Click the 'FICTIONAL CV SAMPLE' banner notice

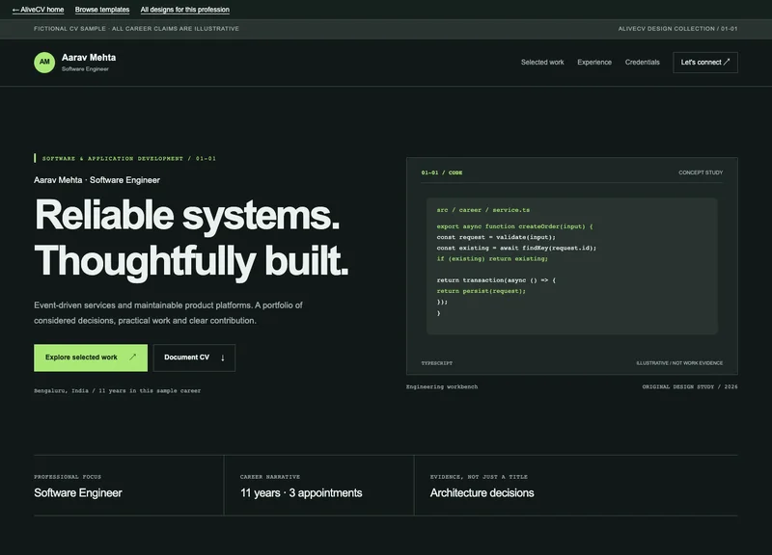(136, 29)
